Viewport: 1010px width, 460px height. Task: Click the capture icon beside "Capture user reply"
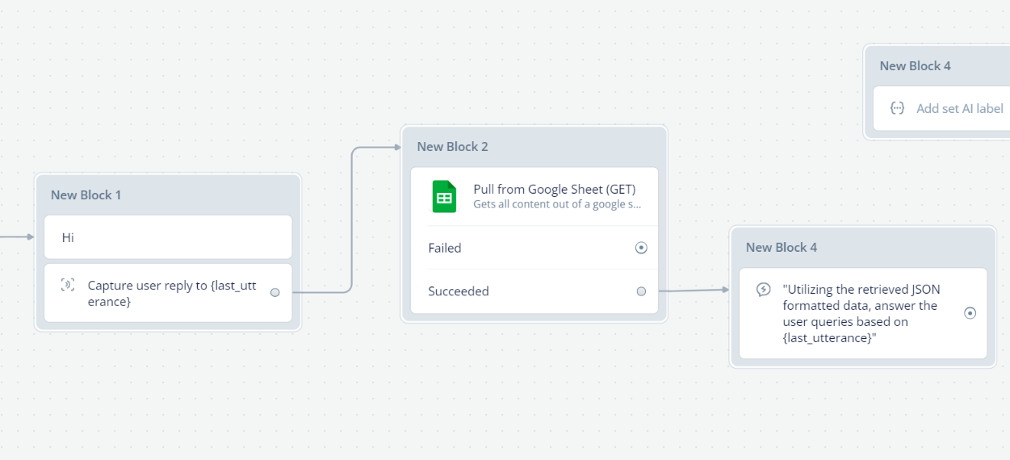tap(68, 285)
